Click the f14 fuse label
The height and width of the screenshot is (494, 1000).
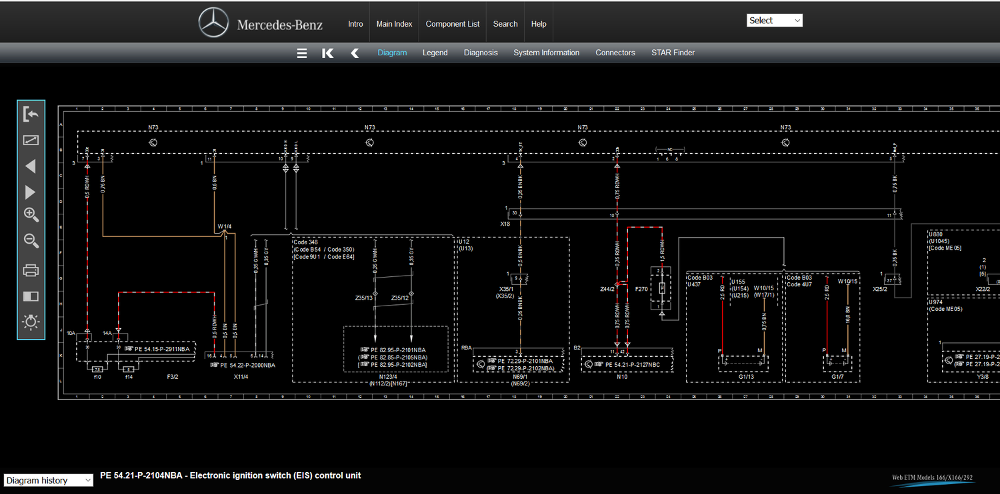pos(129,377)
